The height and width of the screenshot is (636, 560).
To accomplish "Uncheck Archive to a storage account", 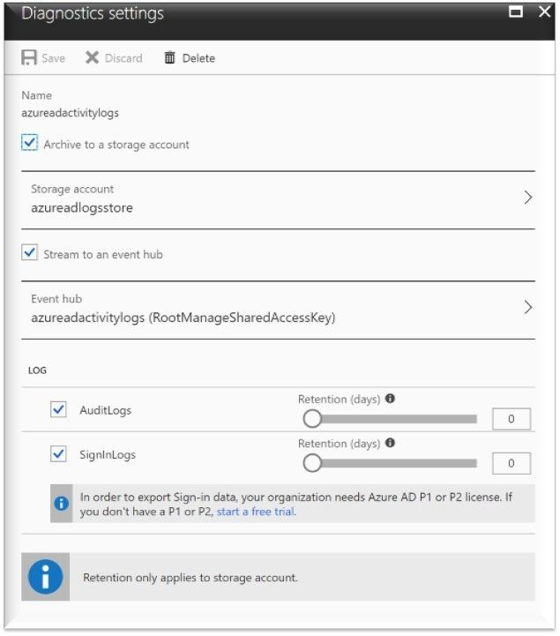I will (30, 143).
